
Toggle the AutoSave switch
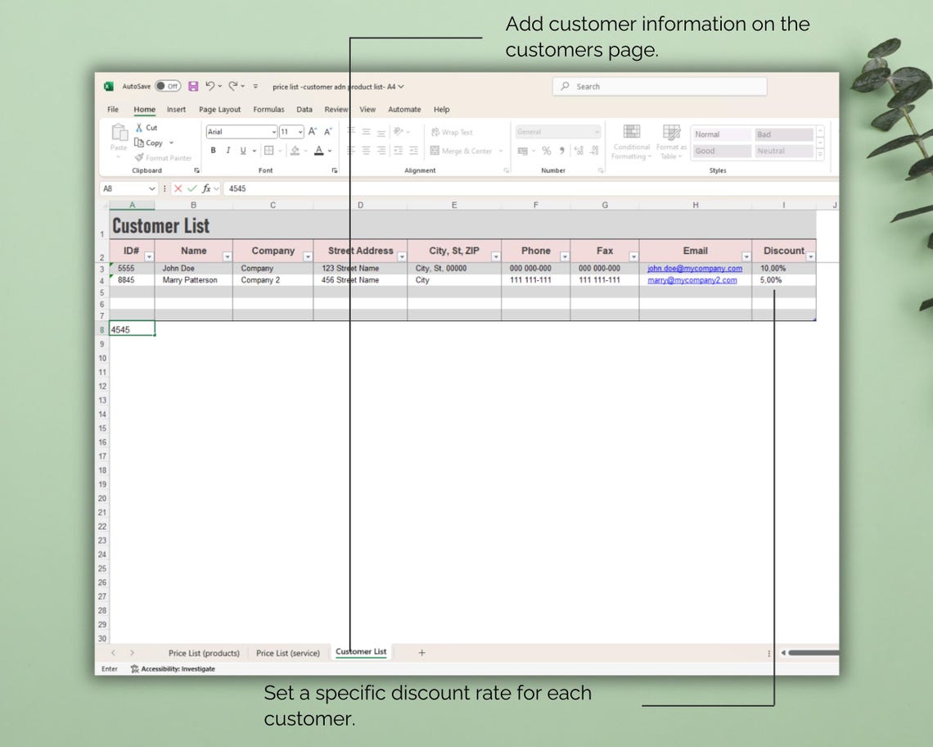pos(168,86)
